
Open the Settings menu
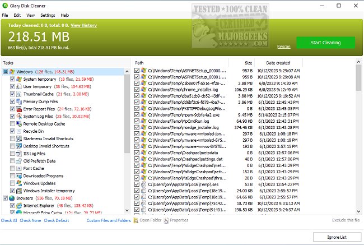click(x=48, y=15)
